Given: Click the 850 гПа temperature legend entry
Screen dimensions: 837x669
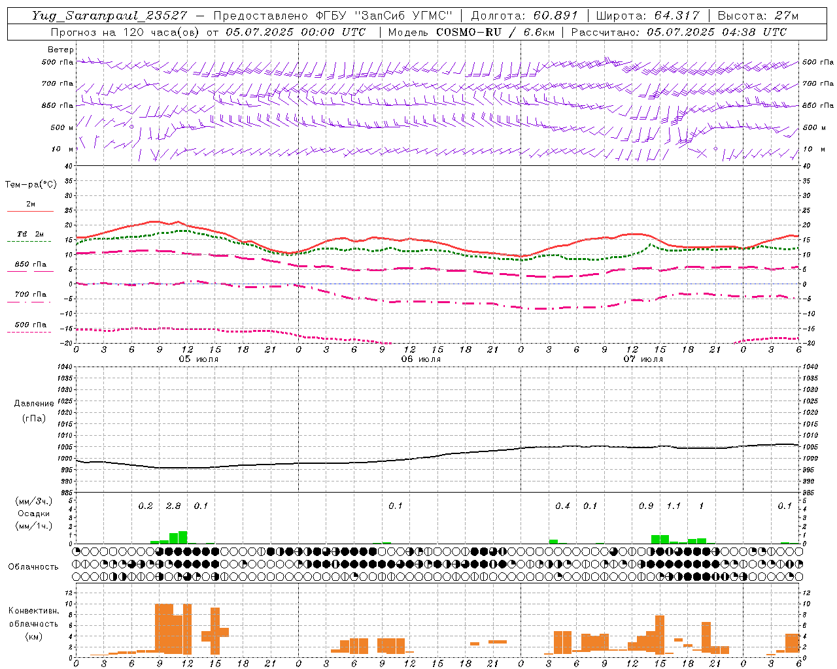Looking at the screenshot, I should [31, 265].
